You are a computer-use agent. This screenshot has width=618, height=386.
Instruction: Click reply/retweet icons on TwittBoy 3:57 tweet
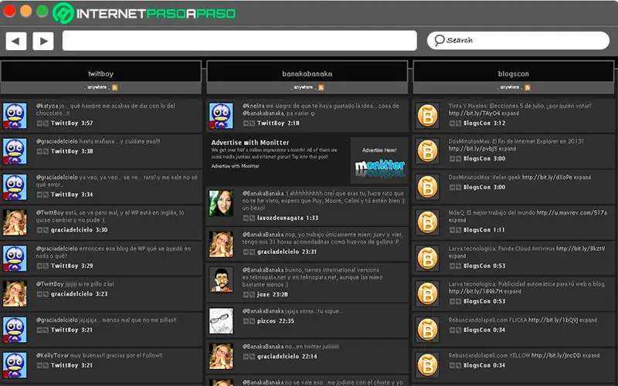point(42,124)
